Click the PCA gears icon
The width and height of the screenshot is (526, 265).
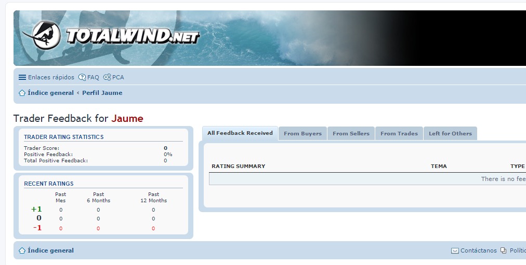point(107,77)
